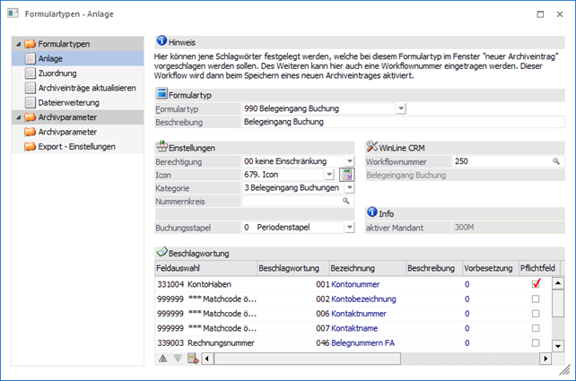Screen dimensions: 576x381
Task: Enable Pflichtfeld checkbox for Kontobezeichnung row
Action: coord(535,299)
